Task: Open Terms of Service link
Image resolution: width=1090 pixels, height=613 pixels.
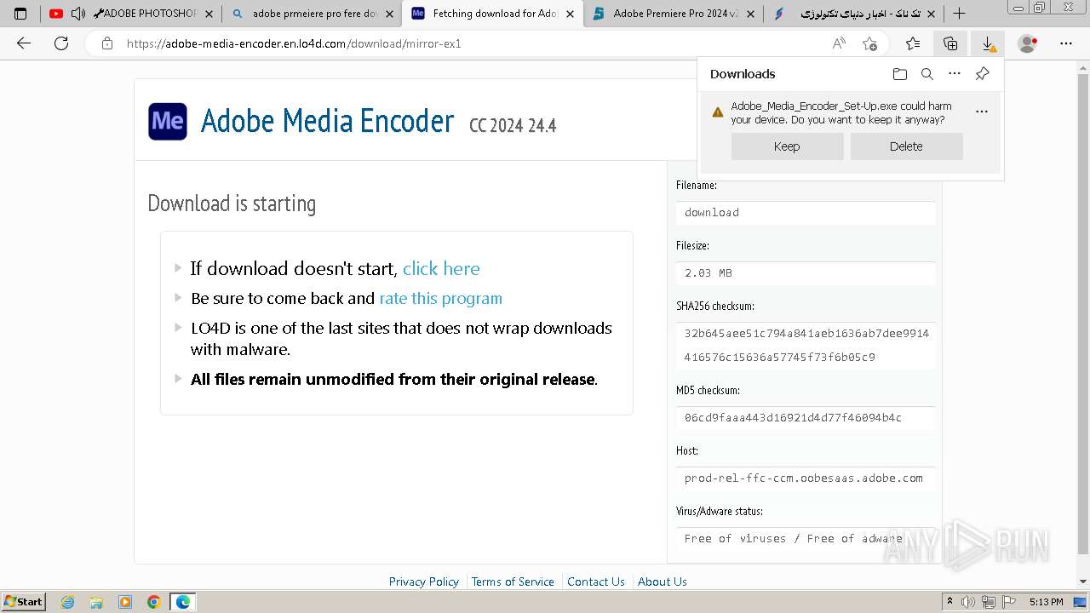Action: (513, 581)
